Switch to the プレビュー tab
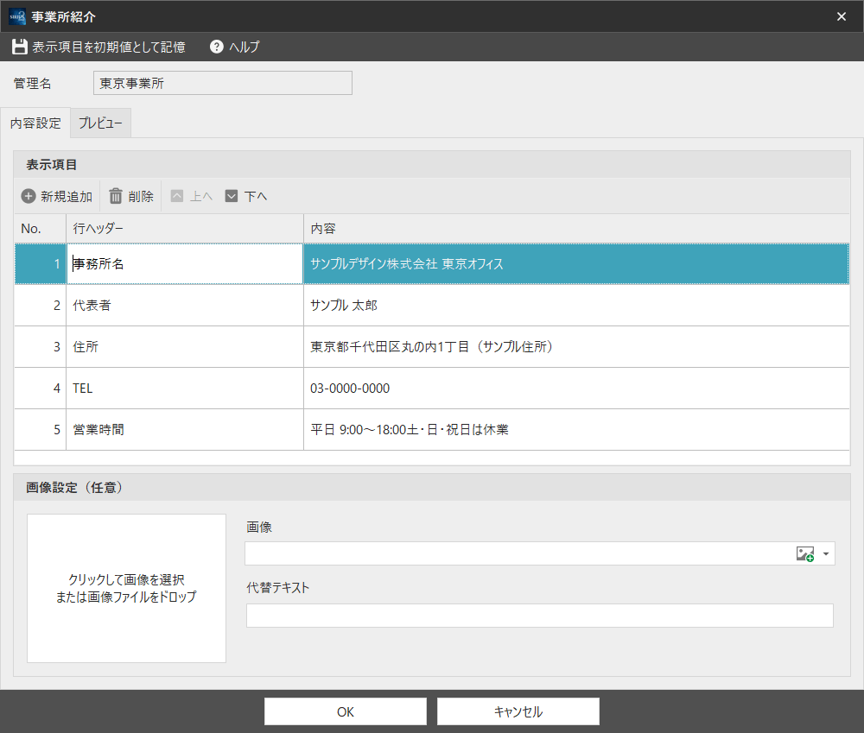 click(100, 123)
